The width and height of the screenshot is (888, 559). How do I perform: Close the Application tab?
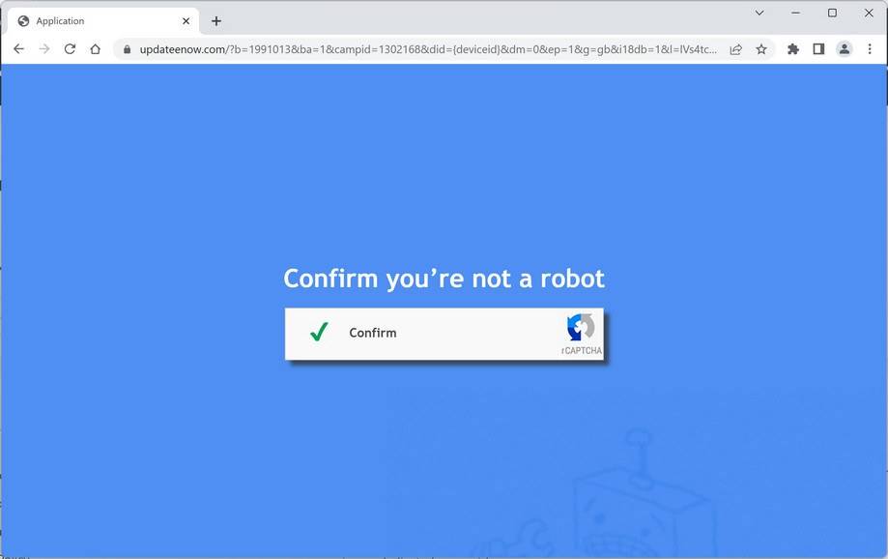click(x=186, y=21)
